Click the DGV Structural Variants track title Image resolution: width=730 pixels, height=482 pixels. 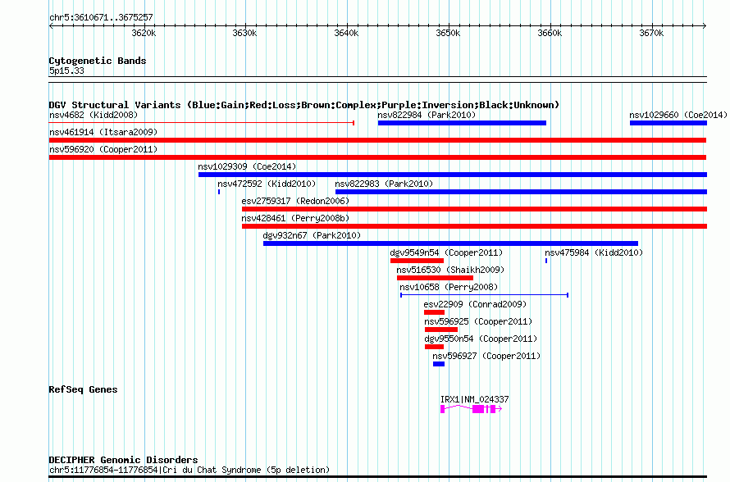click(304, 105)
